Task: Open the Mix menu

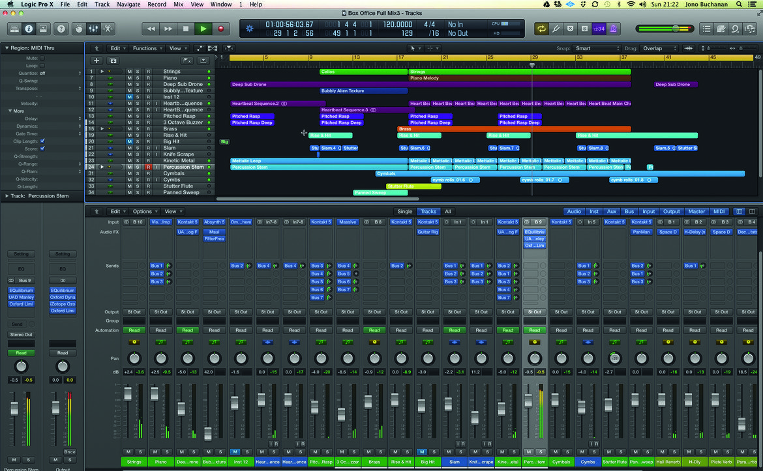Action: pos(179,5)
